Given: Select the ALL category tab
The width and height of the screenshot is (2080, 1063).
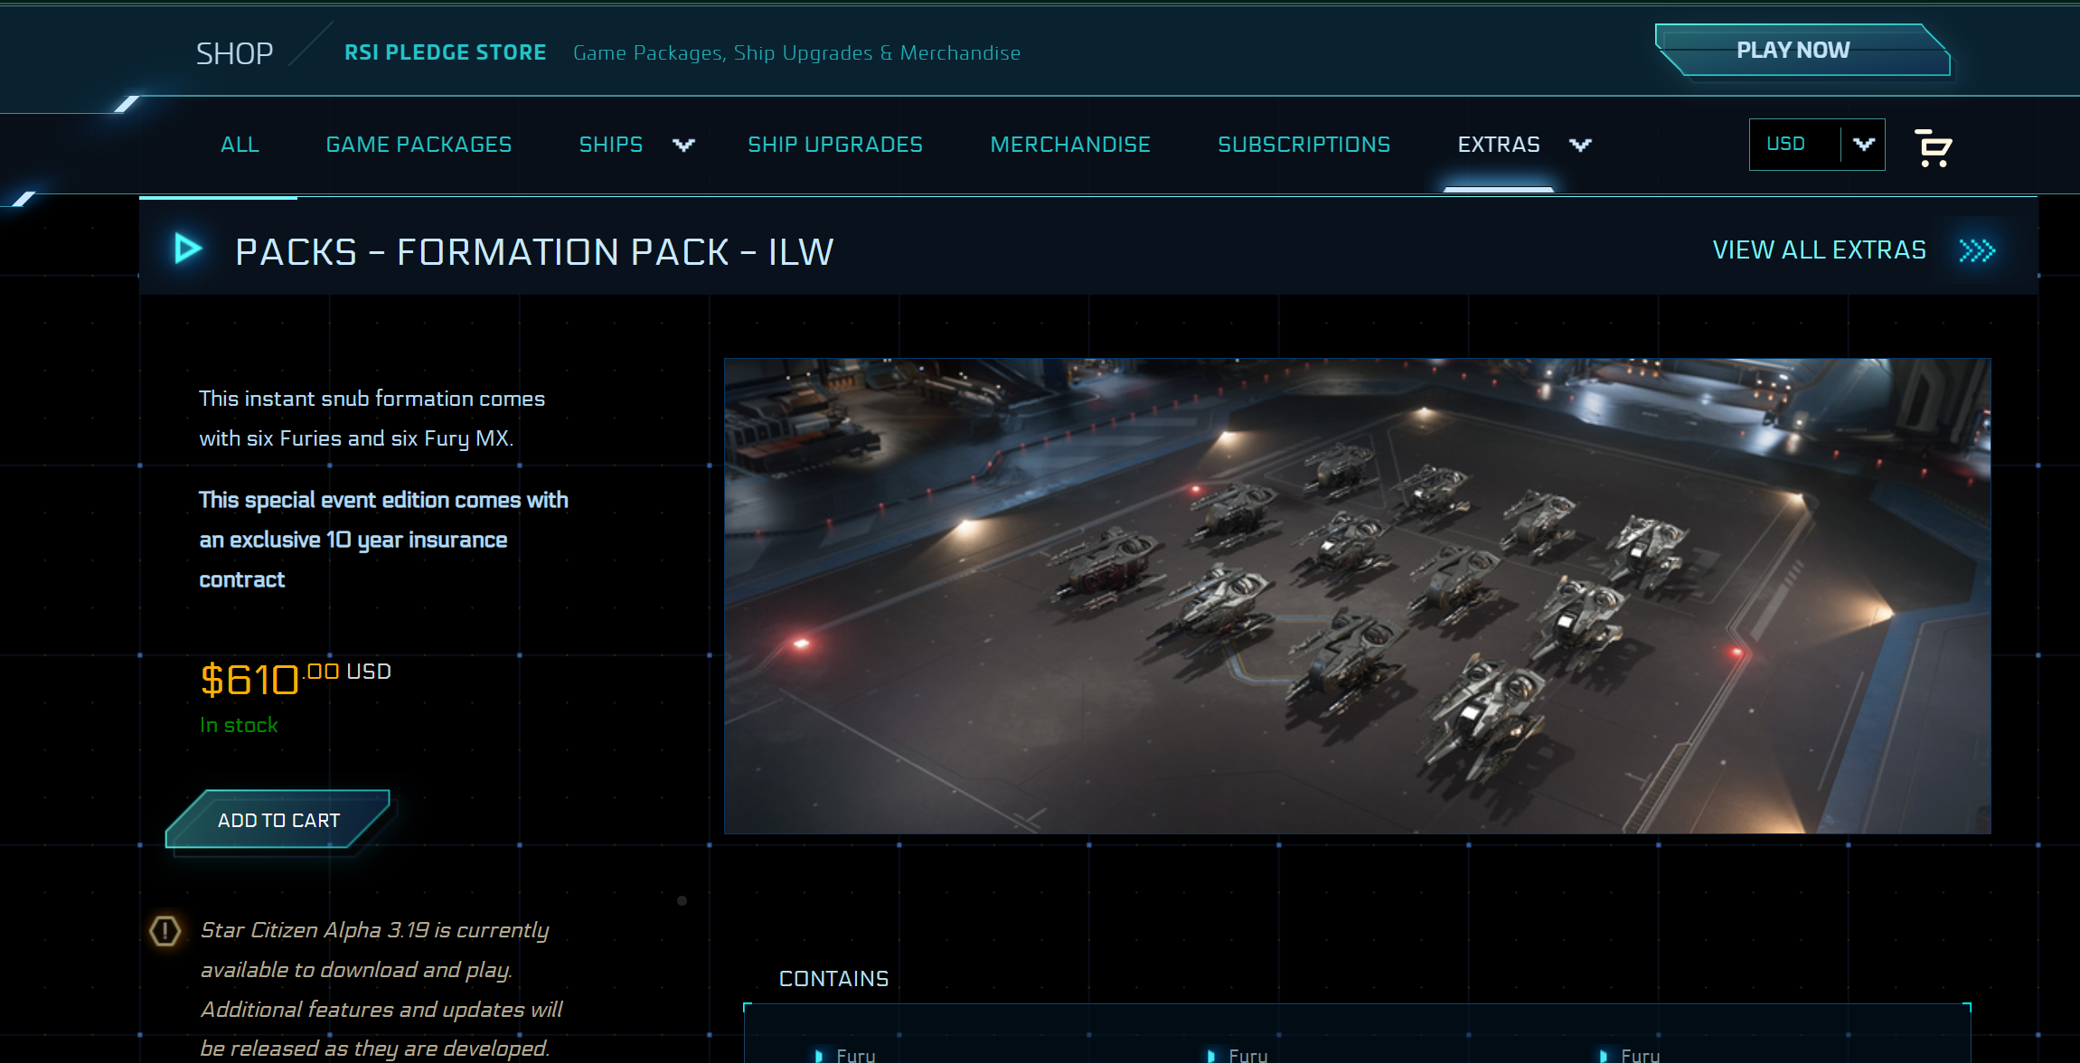Looking at the screenshot, I should point(240,145).
